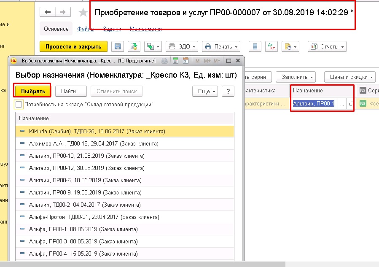Click the серии button in table toolbar
This screenshot has width=379, height=267.
258,77
